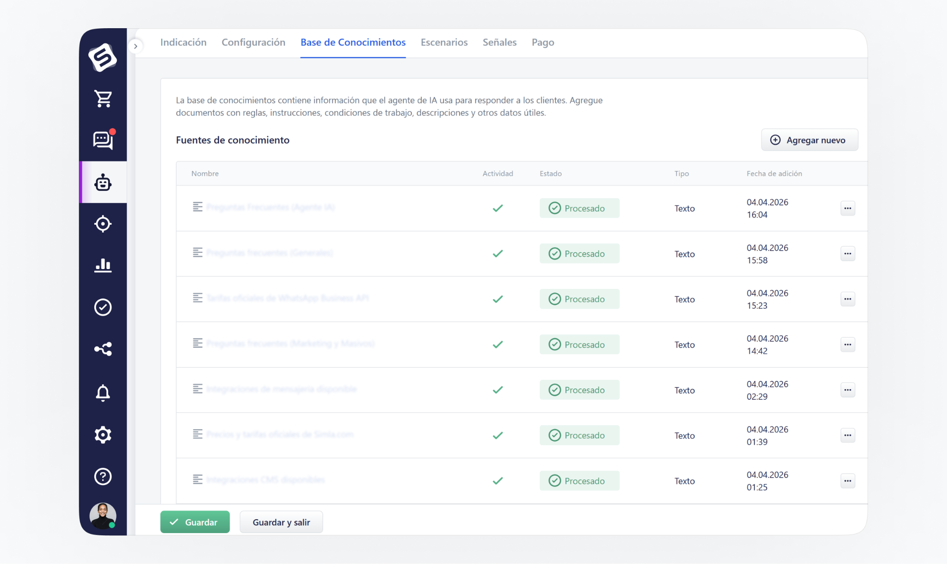The width and height of the screenshot is (947, 564).
Task: Open the bar chart analytics icon
Action: pyautogui.click(x=103, y=265)
